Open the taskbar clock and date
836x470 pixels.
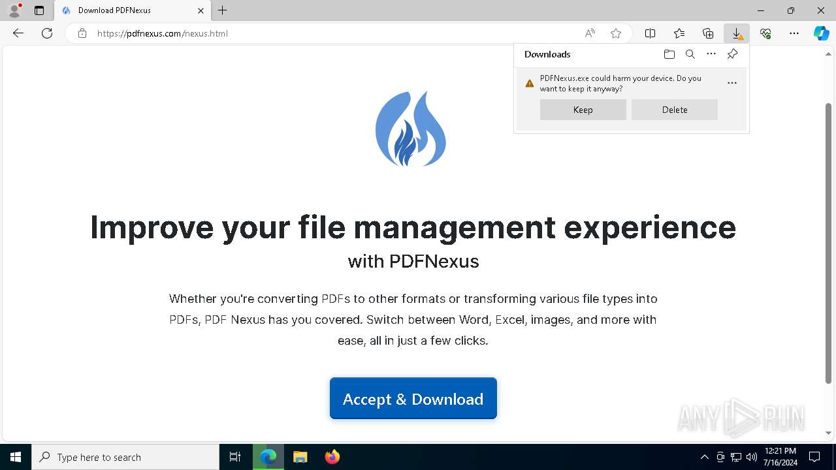[780, 457]
